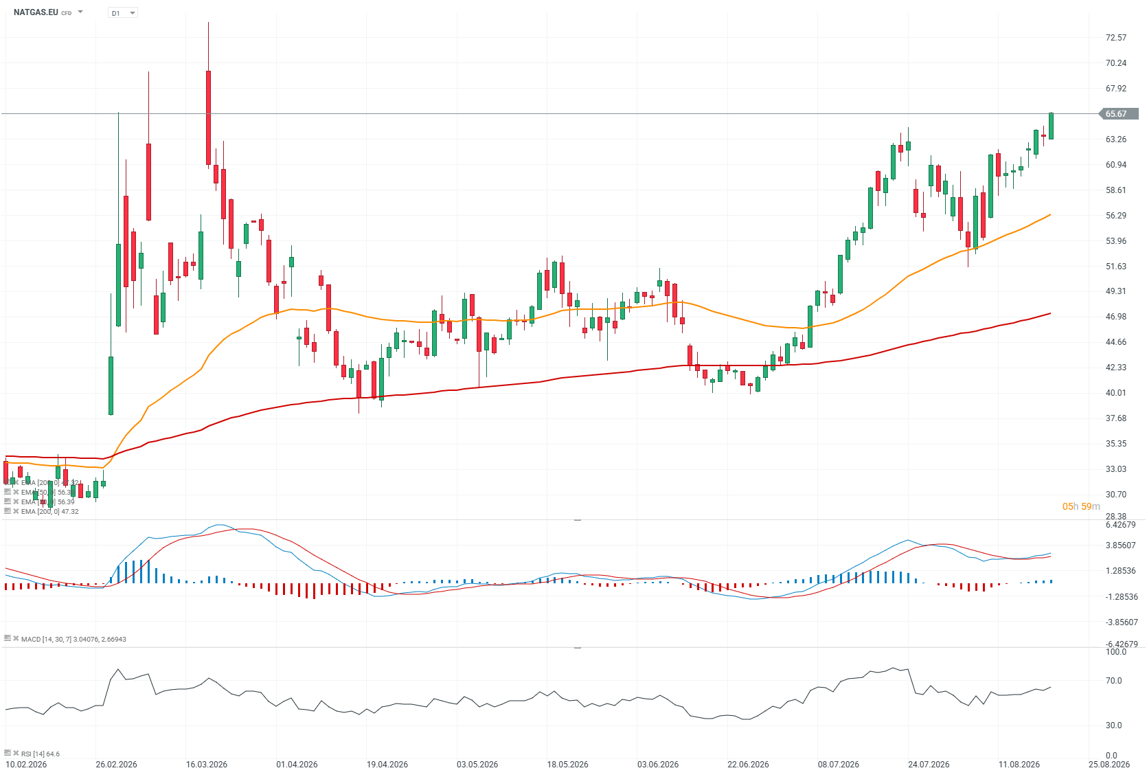Click the 10.02.2026 date label
This screenshot has height=777, width=1147.
(26, 765)
